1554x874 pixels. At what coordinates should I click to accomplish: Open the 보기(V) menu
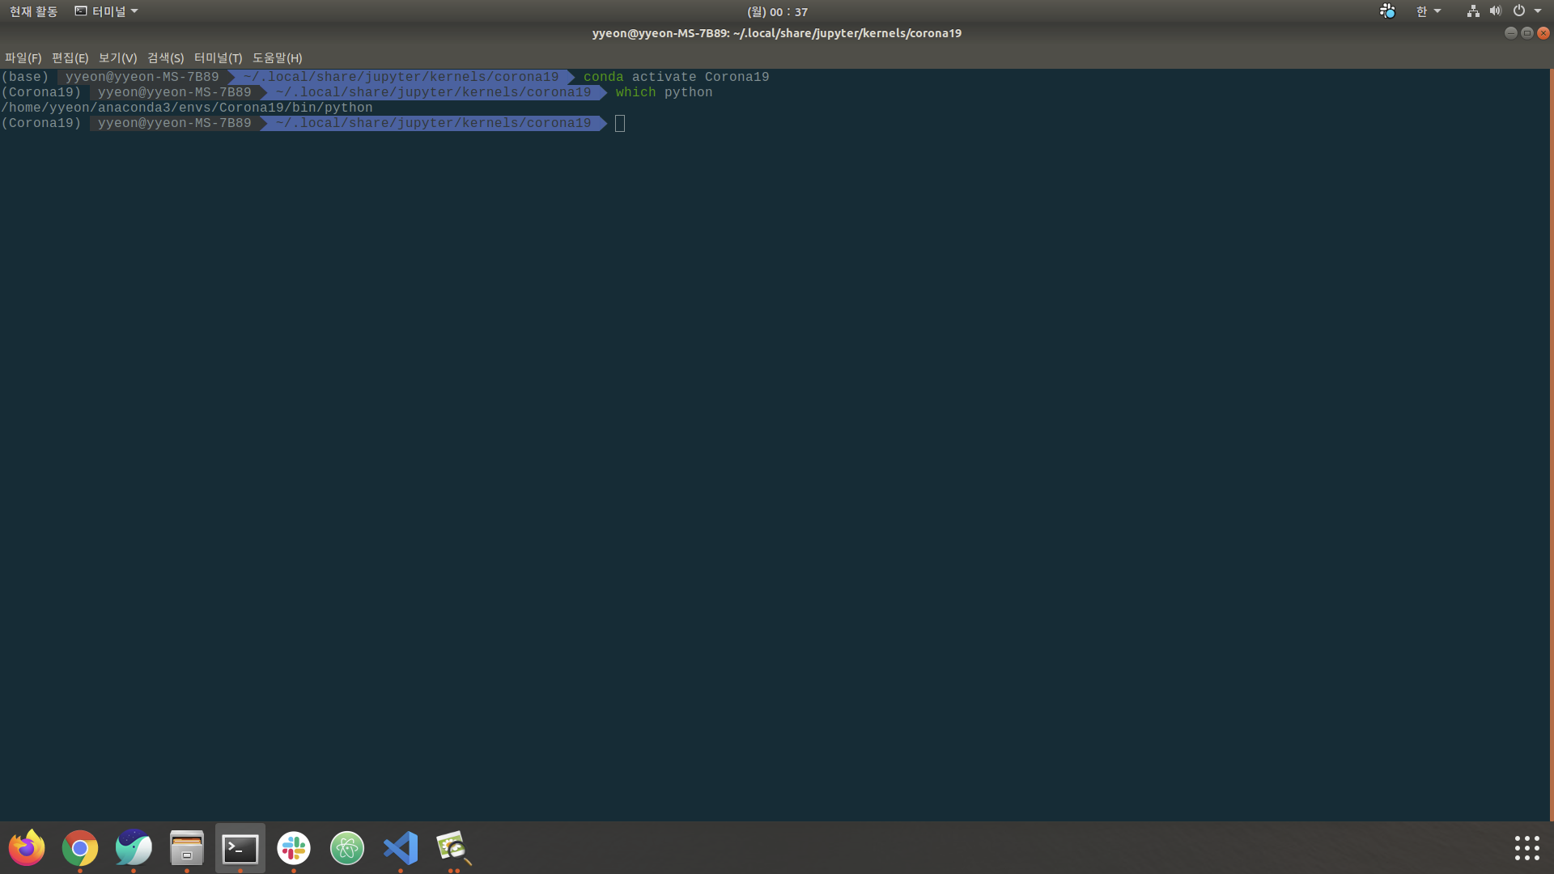tap(117, 57)
